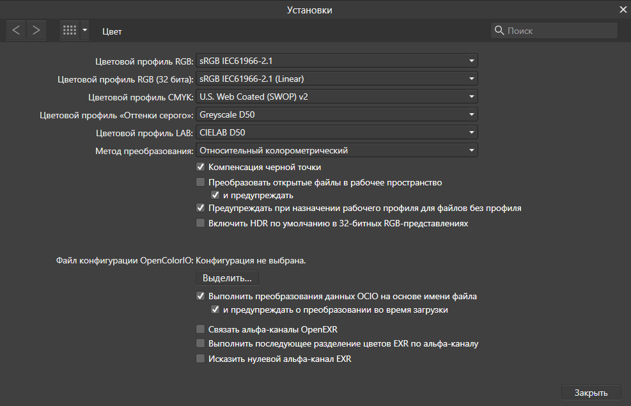The width and height of the screenshot is (631, 406).
Task: Enable HDR по умолчанию checkbox
Action: [x=200, y=223]
